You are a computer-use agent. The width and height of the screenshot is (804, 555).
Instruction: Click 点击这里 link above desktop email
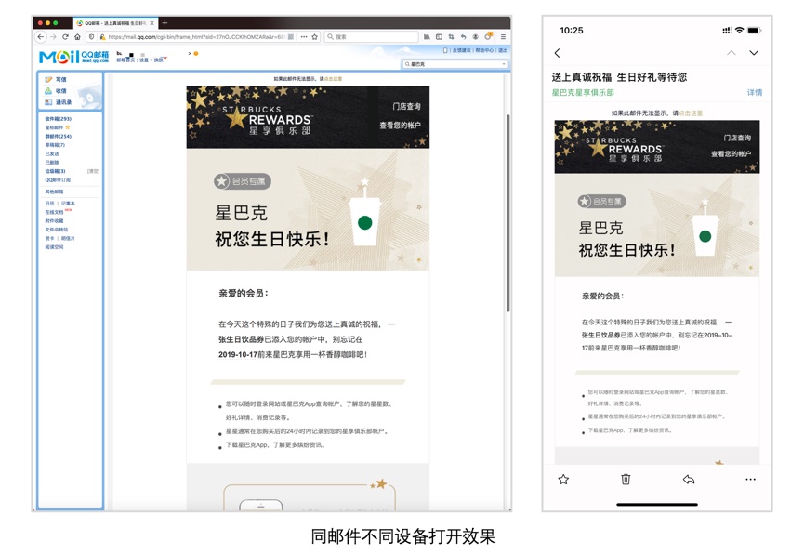tap(333, 79)
